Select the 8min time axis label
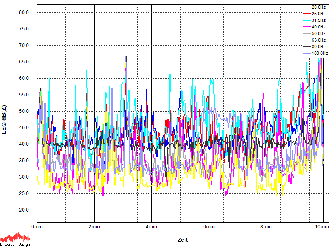This screenshot has width=329, height=247. tap(266, 227)
